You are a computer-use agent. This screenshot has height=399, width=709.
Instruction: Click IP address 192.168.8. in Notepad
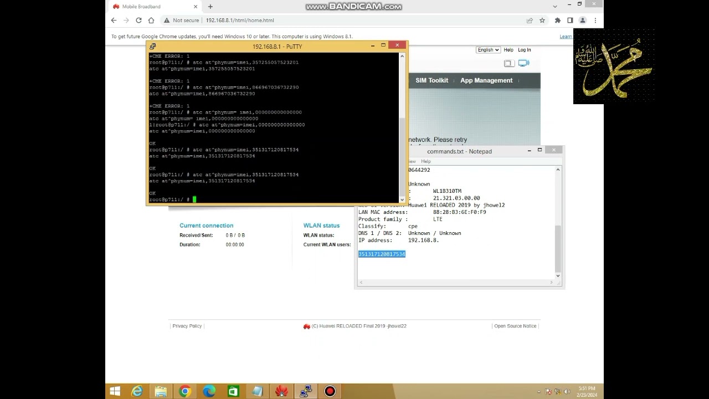pyautogui.click(x=423, y=241)
